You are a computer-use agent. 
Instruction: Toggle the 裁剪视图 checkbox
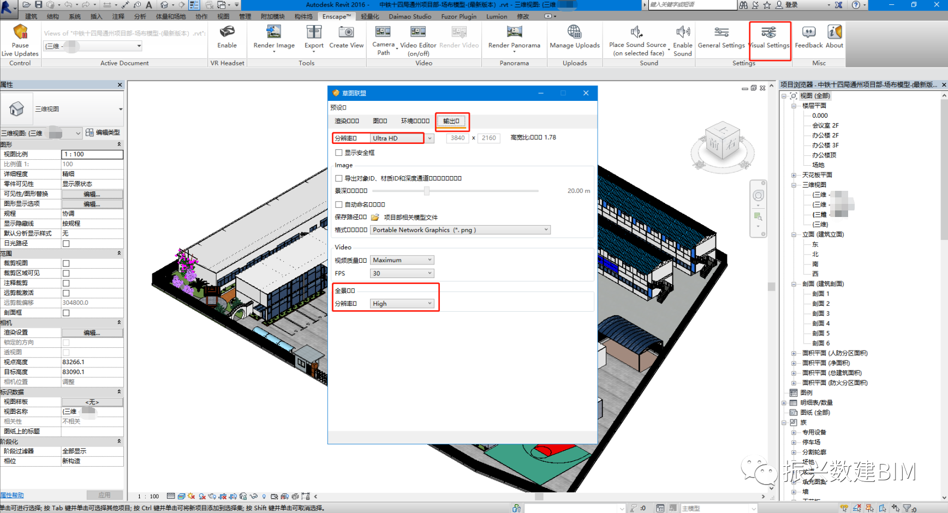[x=66, y=263]
